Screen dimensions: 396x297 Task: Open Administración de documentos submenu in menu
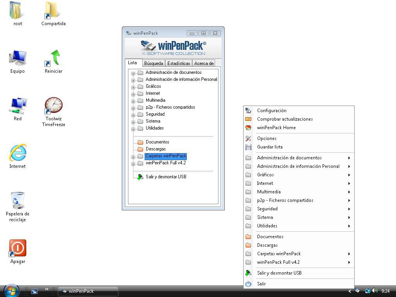[x=299, y=158]
